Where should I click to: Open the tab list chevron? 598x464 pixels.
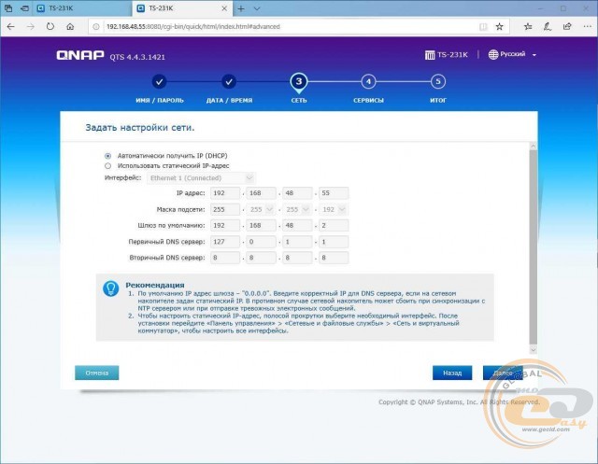[257, 8]
